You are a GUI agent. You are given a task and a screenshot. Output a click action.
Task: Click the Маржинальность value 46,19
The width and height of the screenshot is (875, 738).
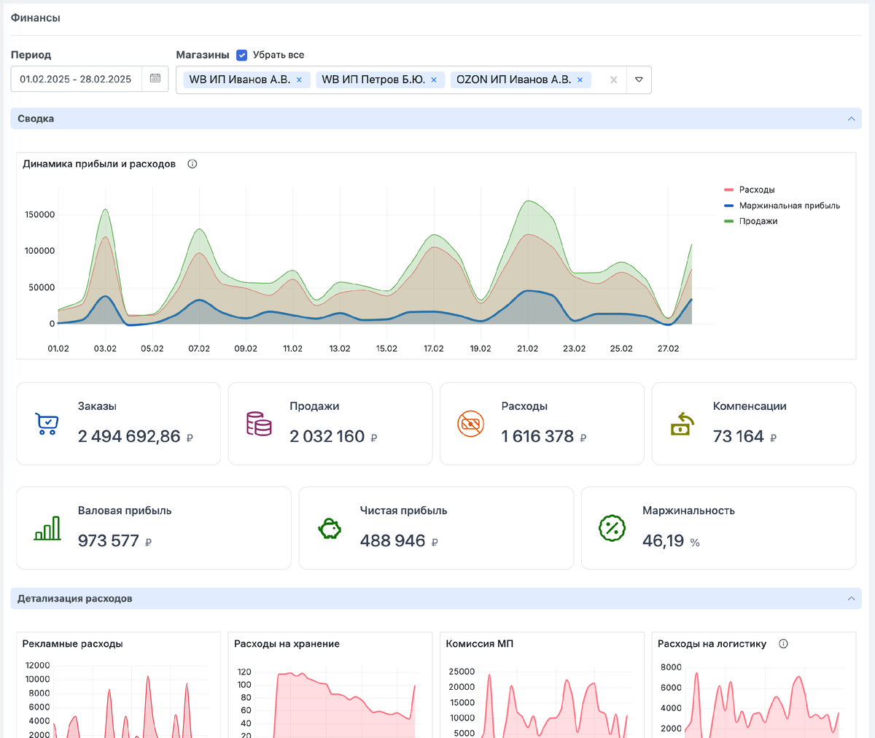664,540
